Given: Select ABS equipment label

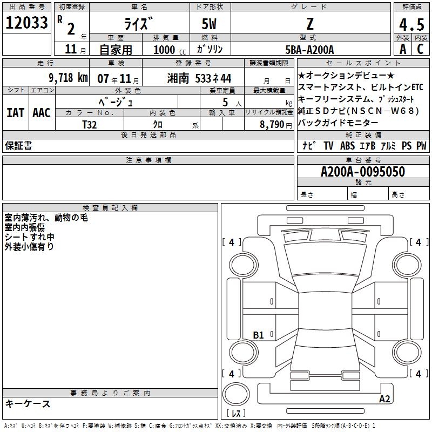Looking at the screenshot, I should 347,145.
